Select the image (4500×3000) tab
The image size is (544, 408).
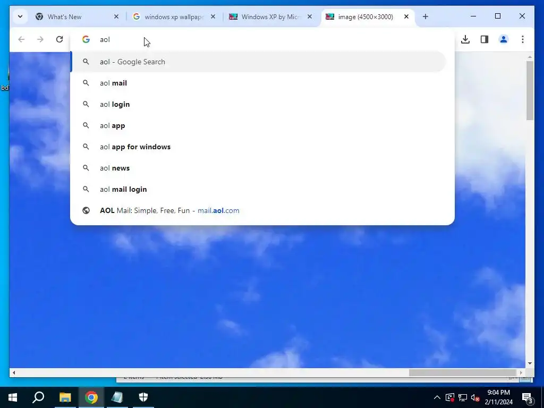point(368,16)
